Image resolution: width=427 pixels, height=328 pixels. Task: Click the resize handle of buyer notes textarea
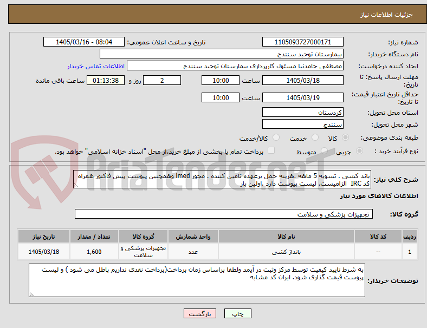coord(31,294)
